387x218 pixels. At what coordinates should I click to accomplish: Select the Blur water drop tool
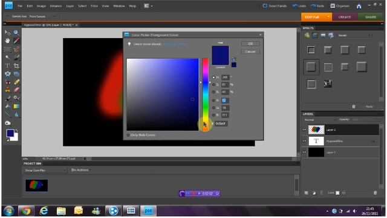pos(16,114)
